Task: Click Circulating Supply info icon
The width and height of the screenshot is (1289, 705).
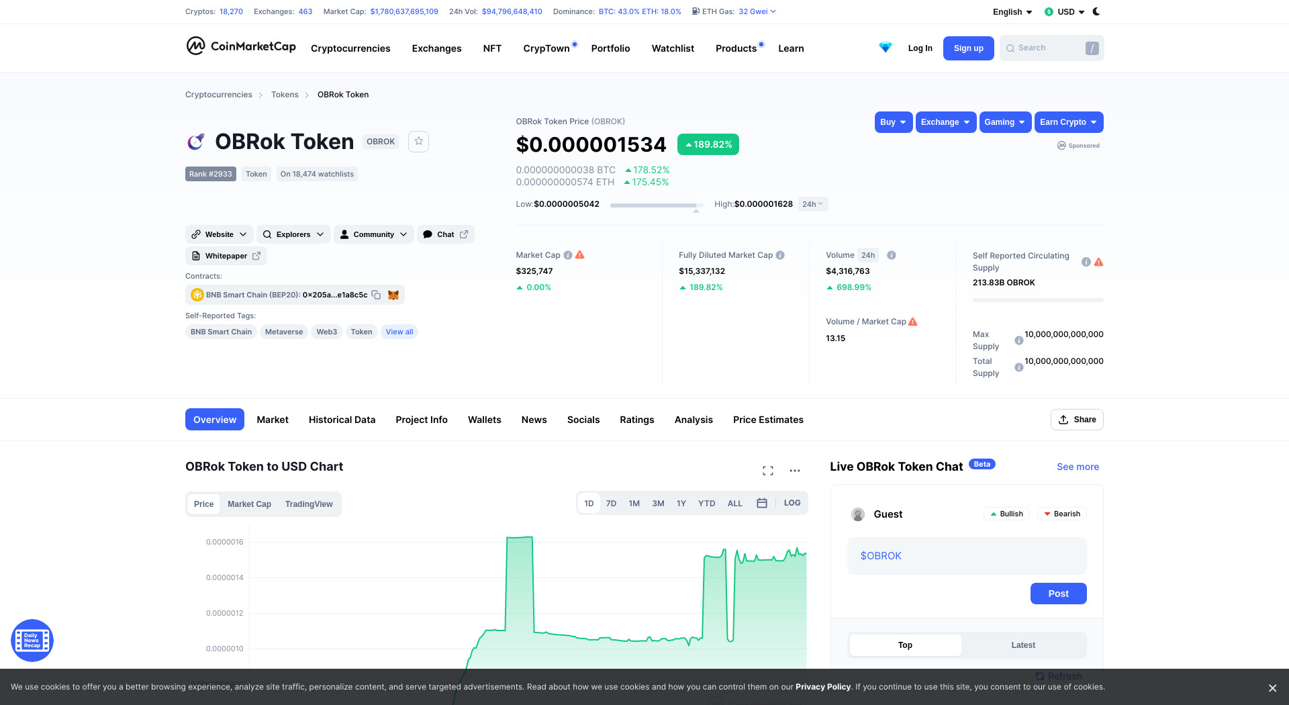Action: [1086, 262]
